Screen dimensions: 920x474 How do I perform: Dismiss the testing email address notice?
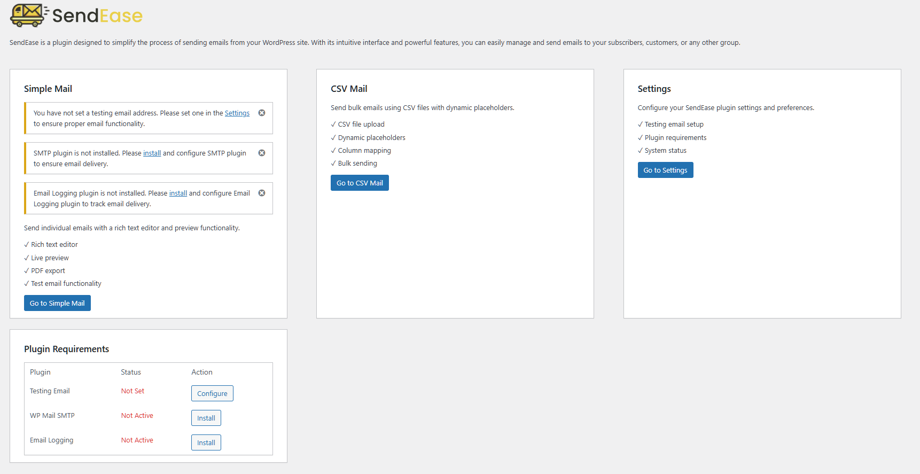coord(262,113)
